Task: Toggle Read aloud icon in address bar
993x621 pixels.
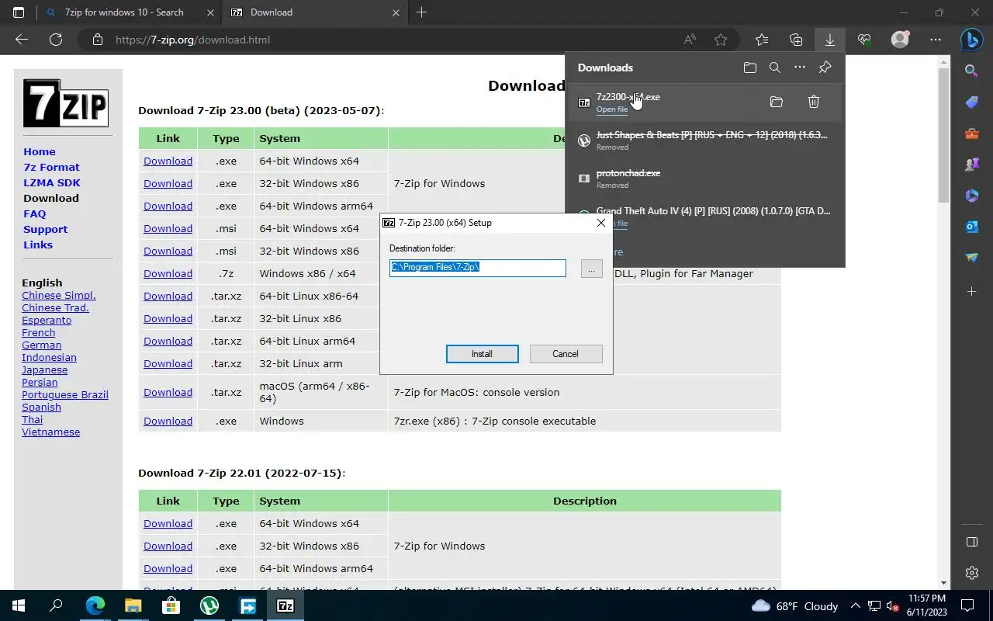Action: pyautogui.click(x=690, y=40)
